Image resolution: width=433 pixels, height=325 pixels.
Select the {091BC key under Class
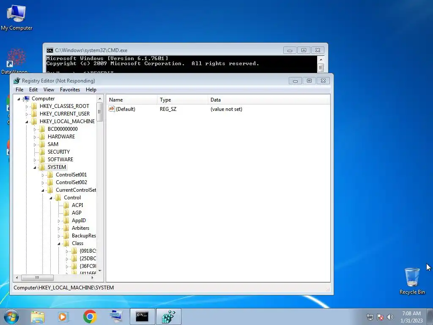pyautogui.click(x=88, y=251)
